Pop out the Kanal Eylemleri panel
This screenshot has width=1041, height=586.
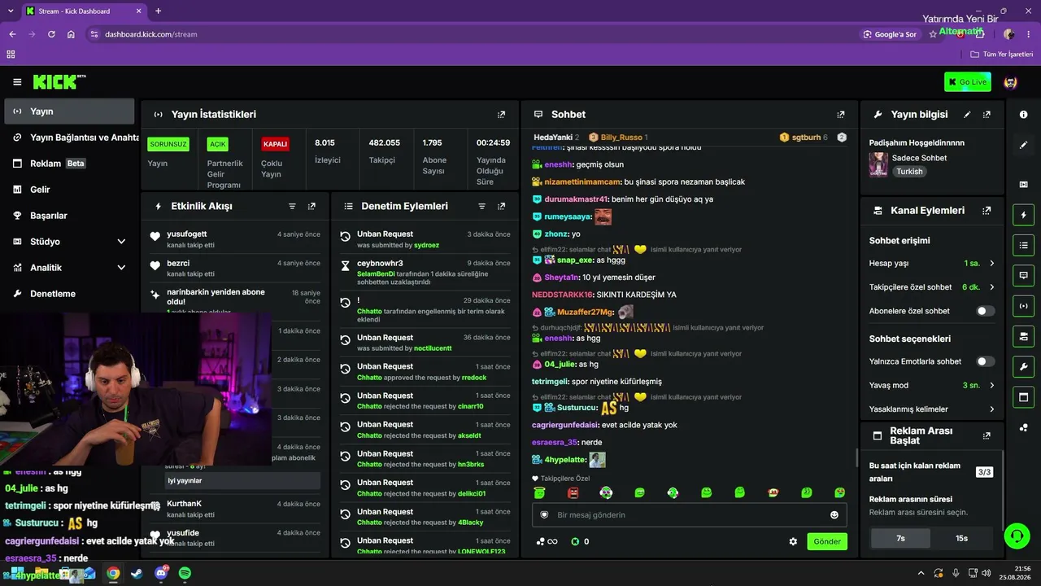click(987, 211)
